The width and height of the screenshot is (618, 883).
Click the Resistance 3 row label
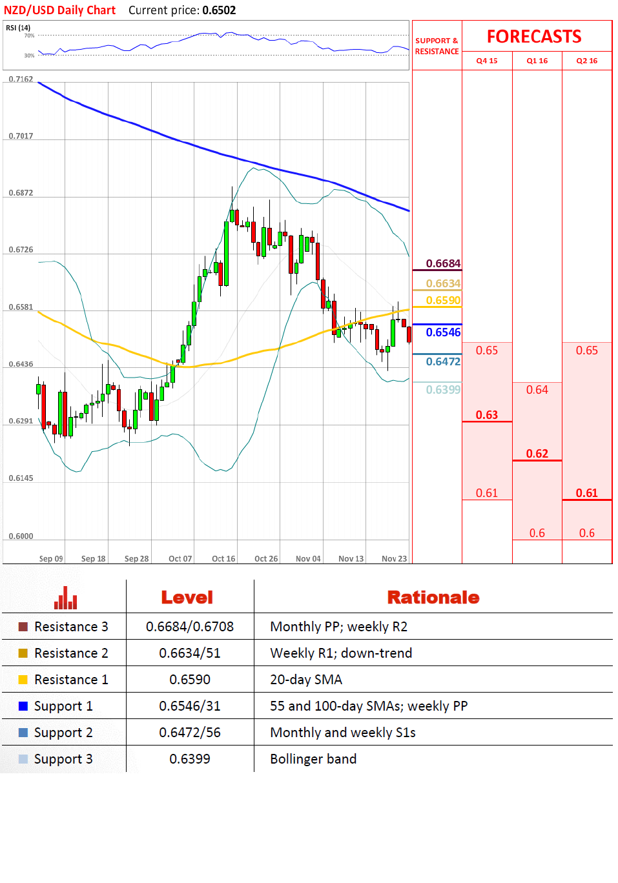[x=71, y=627]
